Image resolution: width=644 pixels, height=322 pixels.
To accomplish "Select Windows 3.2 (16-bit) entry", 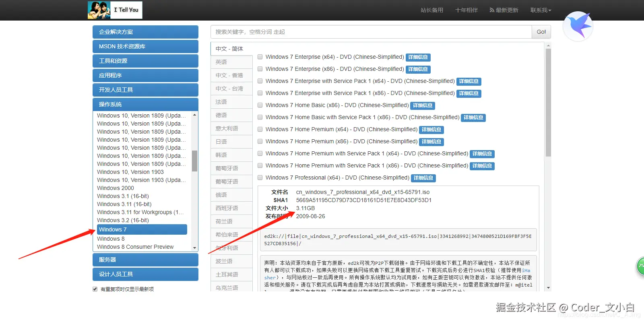I will click(x=123, y=220).
